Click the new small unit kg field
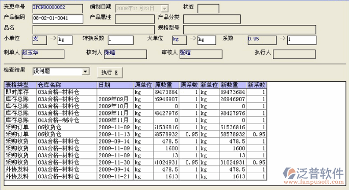 (65, 40)
